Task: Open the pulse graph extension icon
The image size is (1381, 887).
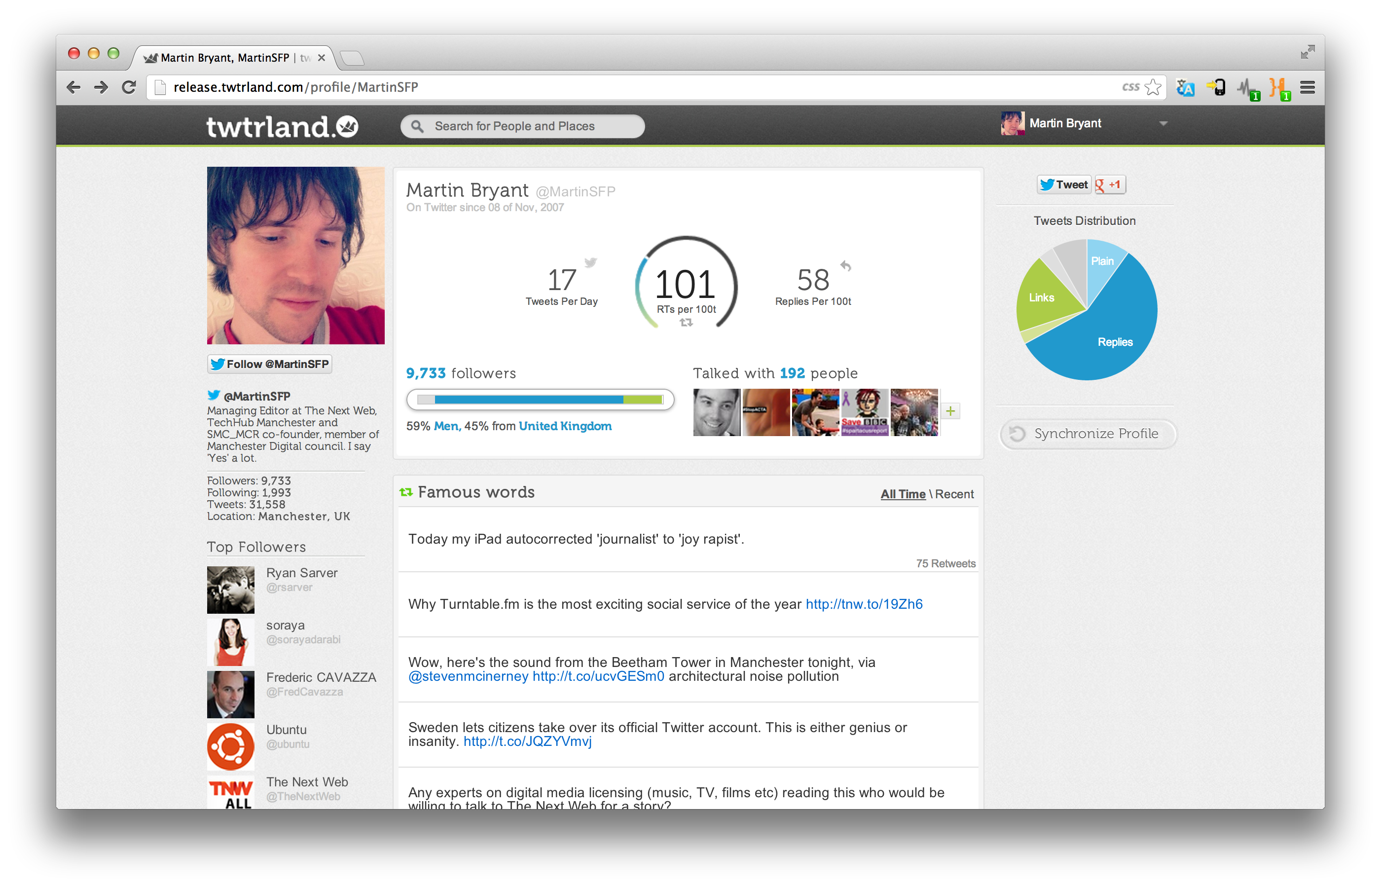Action: point(1248,89)
